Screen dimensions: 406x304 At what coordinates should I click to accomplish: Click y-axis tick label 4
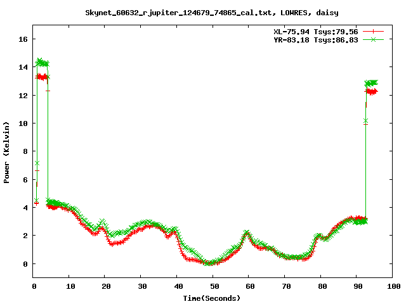click(x=25, y=208)
